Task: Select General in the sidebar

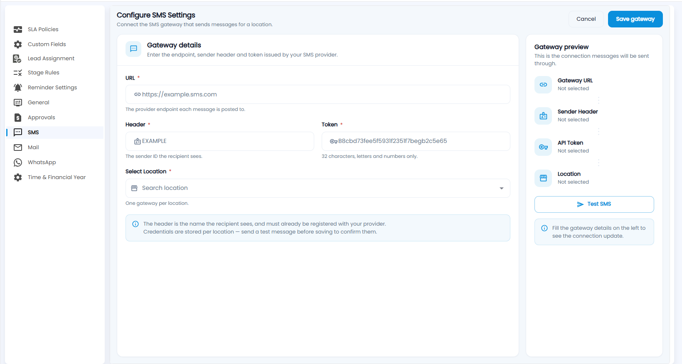Action: click(39, 103)
